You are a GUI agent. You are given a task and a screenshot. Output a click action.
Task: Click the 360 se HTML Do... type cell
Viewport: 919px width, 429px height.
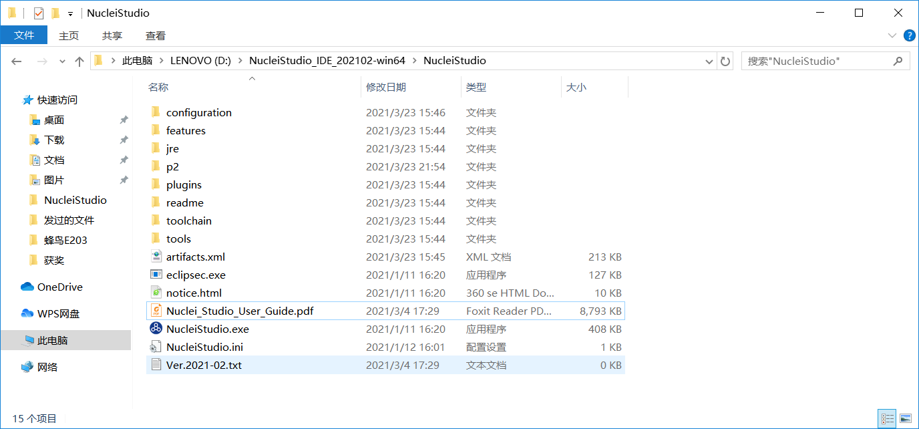tap(510, 293)
